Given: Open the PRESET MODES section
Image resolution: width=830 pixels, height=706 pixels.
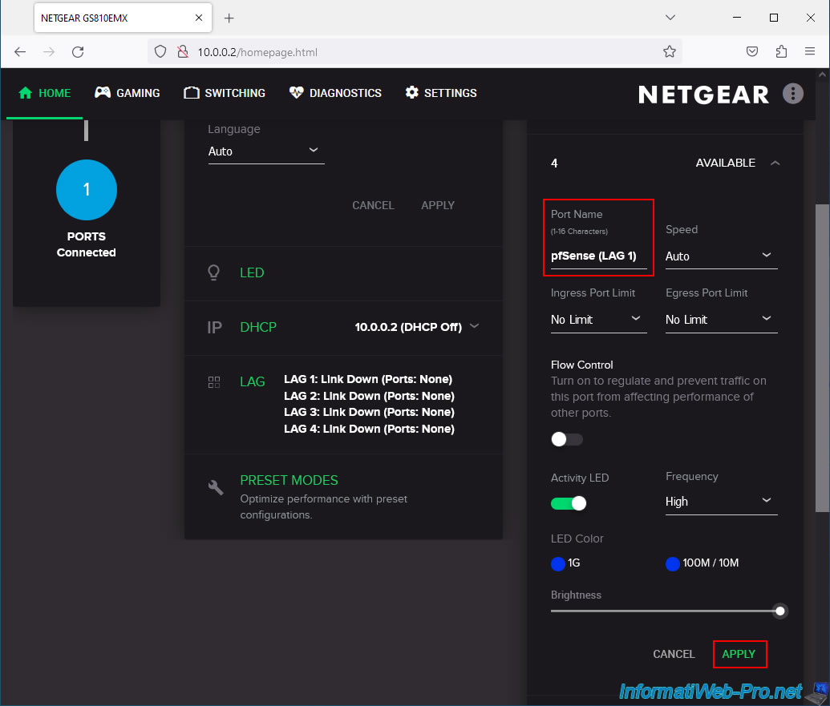Looking at the screenshot, I should (x=289, y=480).
